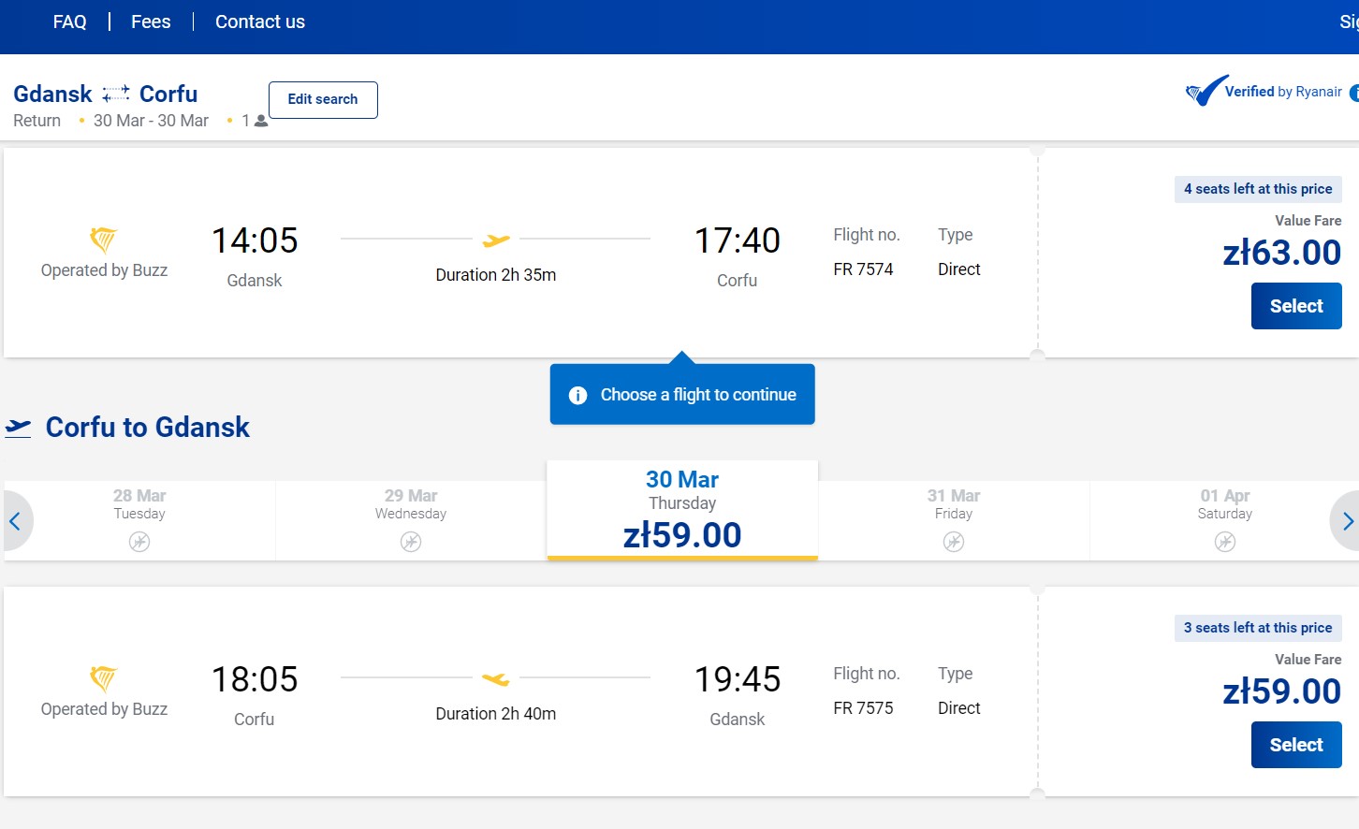Show earlier dates with the left carousel arrow
Image resolution: width=1359 pixels, height=829 pixels.
tap(16, 521)
